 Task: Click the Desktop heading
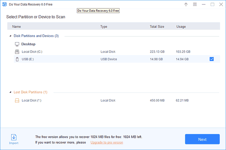tap(28, 44)
